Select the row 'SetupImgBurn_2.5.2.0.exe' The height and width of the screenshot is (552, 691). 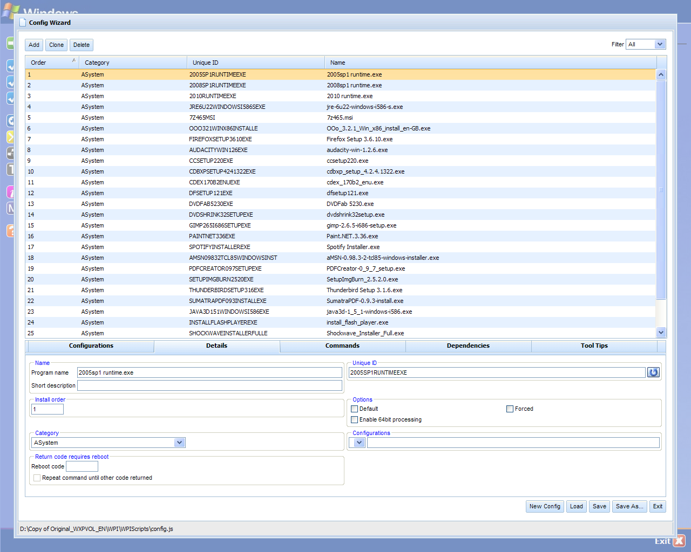point(341,279)
